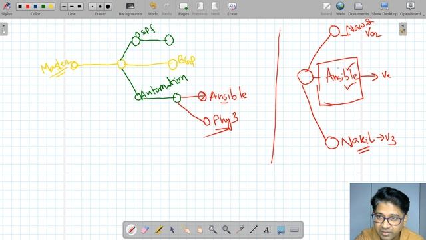Open the OpenBoard menu
This screenshot has width=426, height=240.
(x=411, y=9)
